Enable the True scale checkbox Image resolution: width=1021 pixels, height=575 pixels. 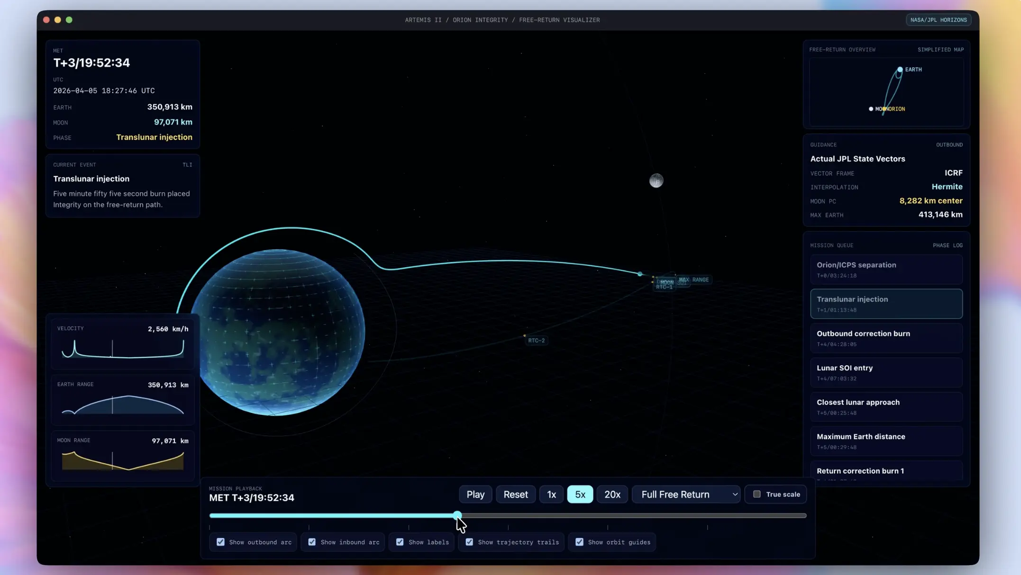tap(757, 494)
